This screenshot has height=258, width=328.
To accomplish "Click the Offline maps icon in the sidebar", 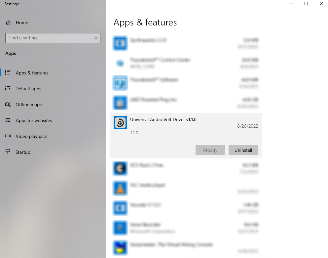I will pos(7,105).
